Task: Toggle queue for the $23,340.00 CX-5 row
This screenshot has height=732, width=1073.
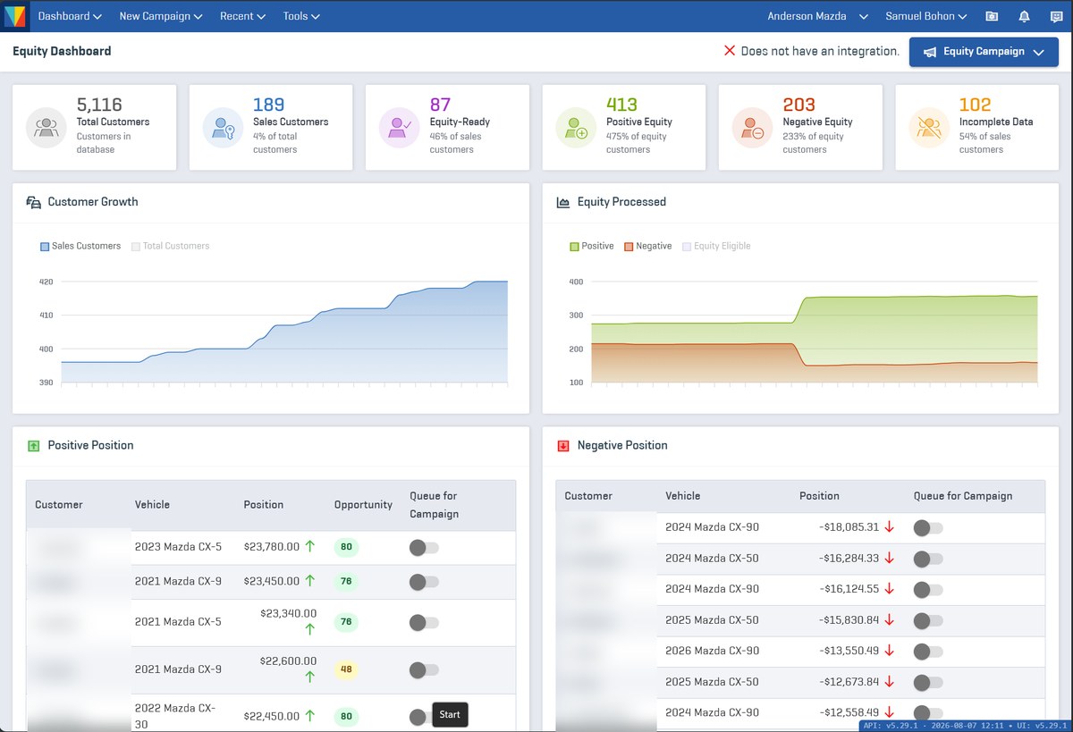Action: click(x=424, y=622)
